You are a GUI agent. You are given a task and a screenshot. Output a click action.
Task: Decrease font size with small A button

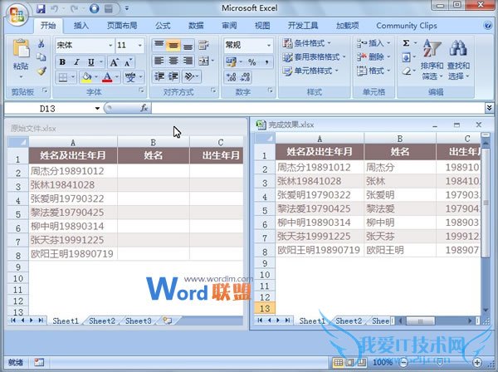pos(128,62)
